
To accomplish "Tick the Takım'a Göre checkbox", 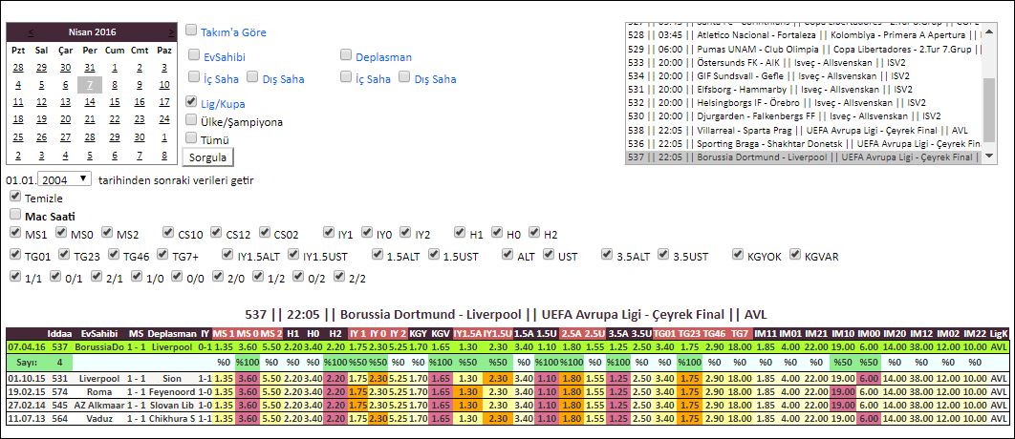I will coord(191,30).
